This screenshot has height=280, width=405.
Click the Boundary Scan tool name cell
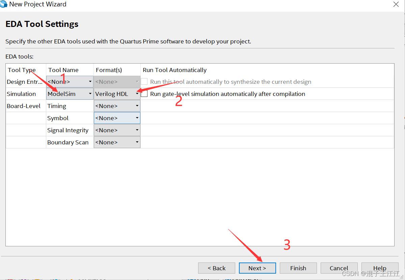coord(70,142)
